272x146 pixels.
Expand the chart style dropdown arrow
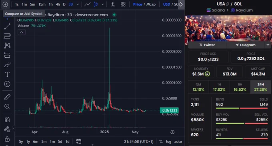coord(103,4)
